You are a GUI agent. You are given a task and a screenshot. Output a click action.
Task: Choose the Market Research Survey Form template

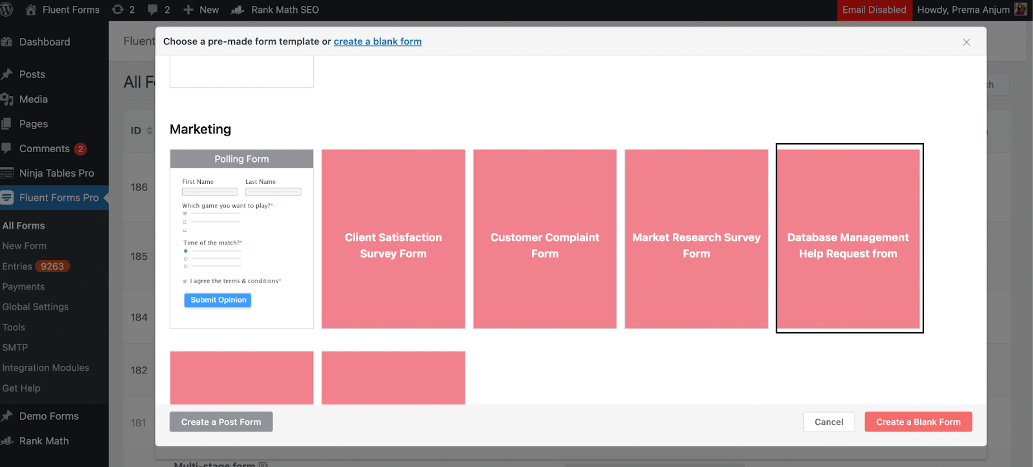(697, 239)
